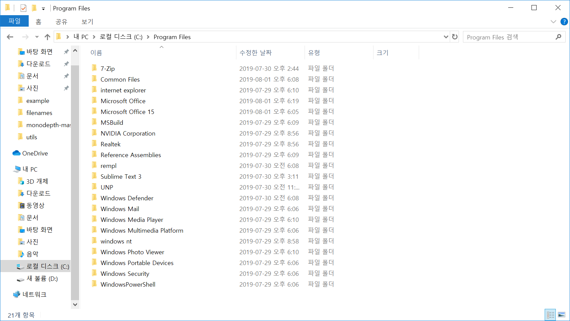Open the 파일 menu tab
The image size is (570, 321).
pyautogui.click(x=15, y=21)
